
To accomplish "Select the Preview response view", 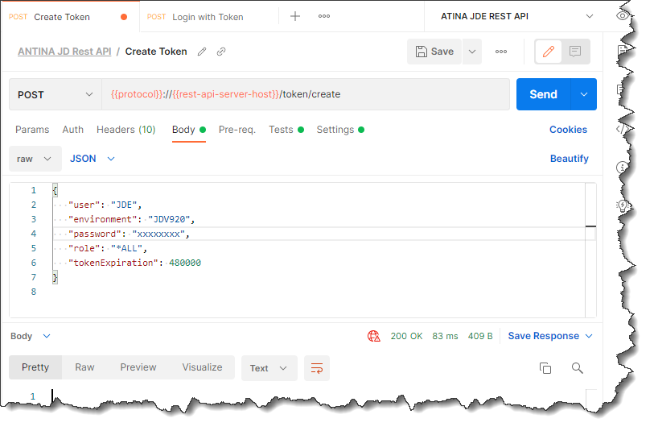I will coord(138,367).
